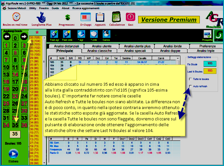The height and width of the screenshot is (166, 224).
Task: Click the Carica load icon
Action: [x=106, y=34]
